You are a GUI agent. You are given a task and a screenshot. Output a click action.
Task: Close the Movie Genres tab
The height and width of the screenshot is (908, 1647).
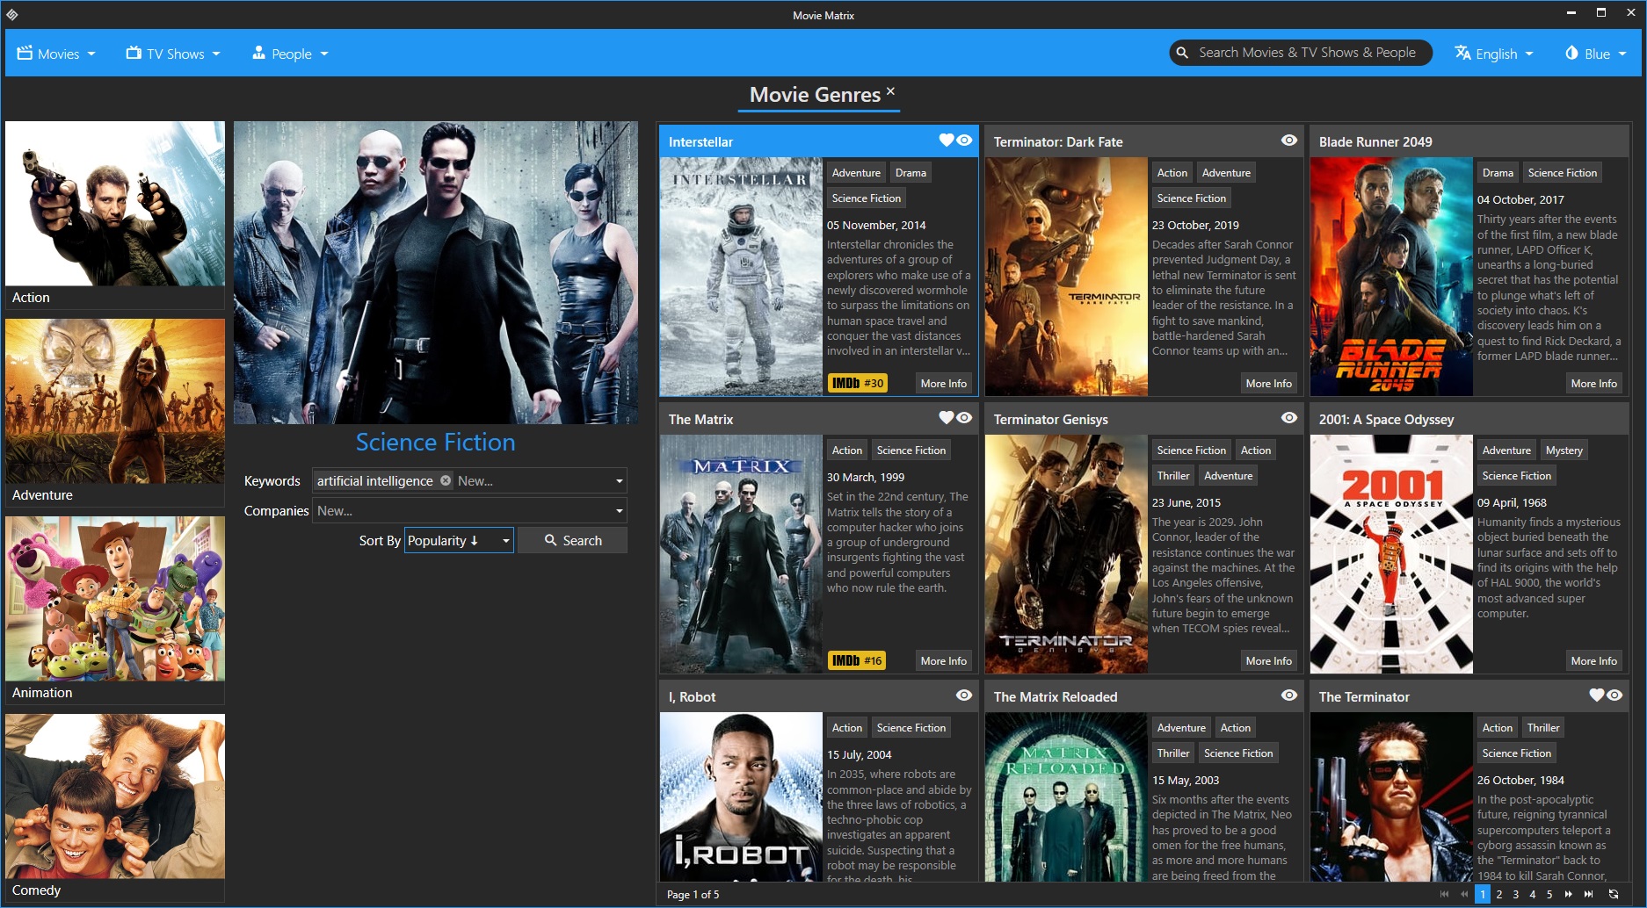(x=890, y=90)
